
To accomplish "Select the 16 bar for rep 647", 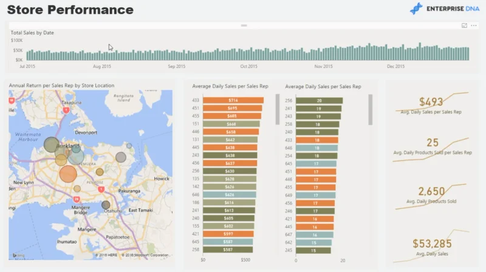I will point(315,234).
